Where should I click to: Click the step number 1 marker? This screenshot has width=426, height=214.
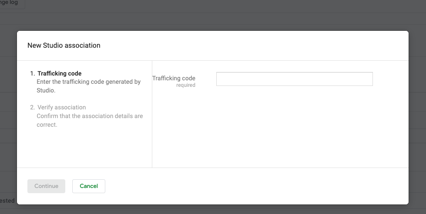(x=33, y=73)
